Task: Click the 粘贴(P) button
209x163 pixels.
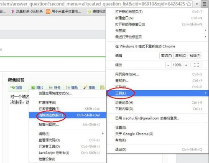Action: pos(195,56)
